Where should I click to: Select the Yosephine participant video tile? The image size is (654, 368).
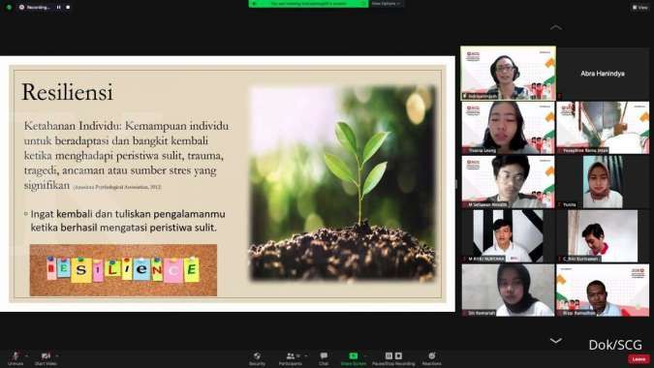603,128
